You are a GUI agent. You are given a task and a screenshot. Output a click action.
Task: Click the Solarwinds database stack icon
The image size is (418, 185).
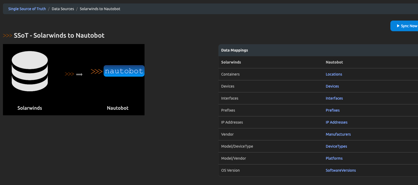30,71
